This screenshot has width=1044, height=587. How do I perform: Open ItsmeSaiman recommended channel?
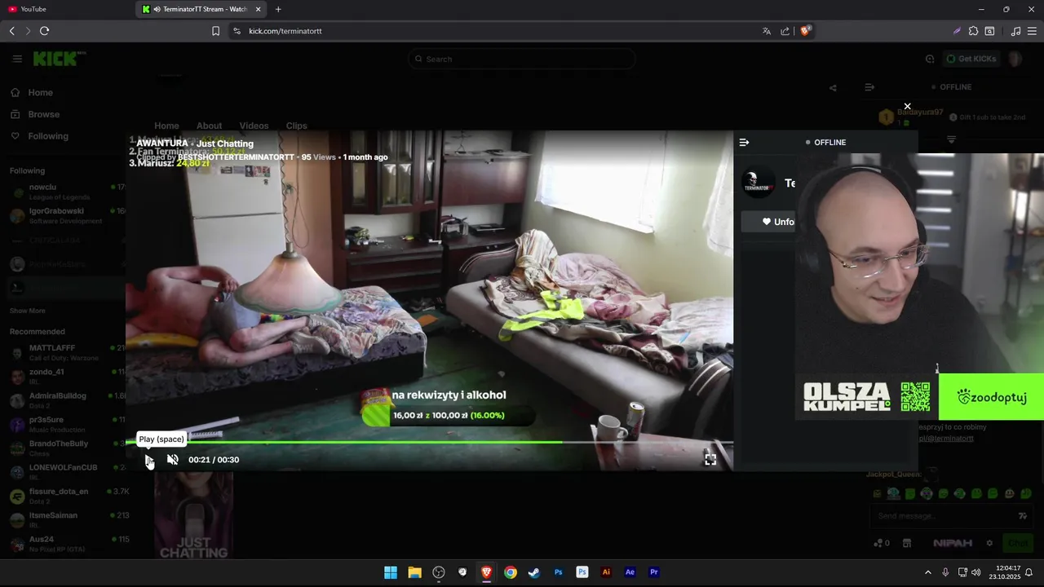pos(67,519)
